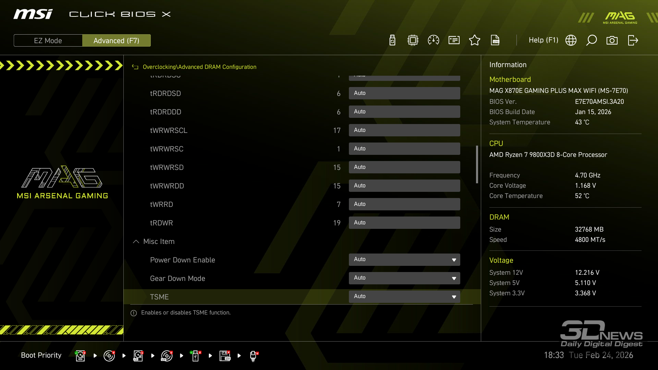
Task: Click the CPU chip icon in toolbar
Action: [x=413, y=40]
